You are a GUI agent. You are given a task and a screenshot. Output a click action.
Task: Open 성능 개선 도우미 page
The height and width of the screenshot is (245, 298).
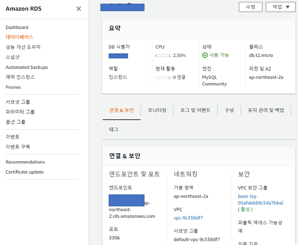click(23, 47)
